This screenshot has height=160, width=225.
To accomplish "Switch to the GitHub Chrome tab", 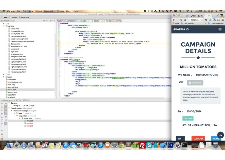I will coord(201,16).
